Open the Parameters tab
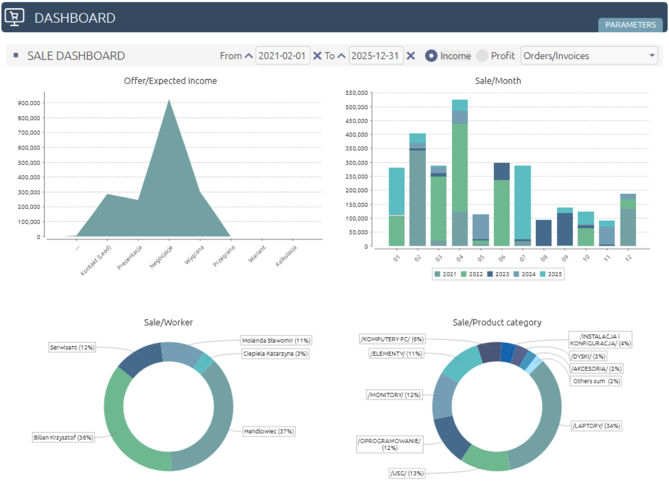Screen dimensions: 669x495 tap(630, 25)
